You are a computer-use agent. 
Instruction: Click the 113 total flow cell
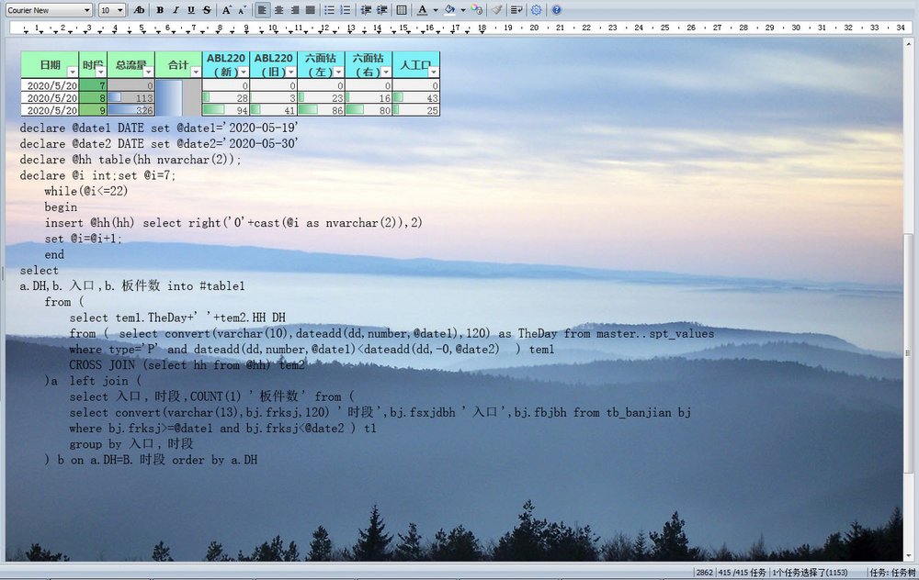[x=131, y=98]
